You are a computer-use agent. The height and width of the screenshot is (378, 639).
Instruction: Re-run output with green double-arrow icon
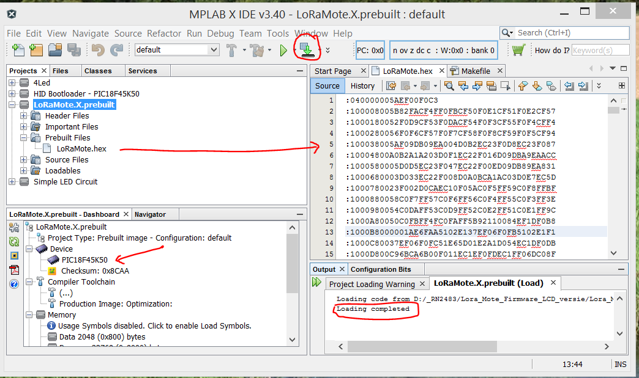(x=316, y=282)
